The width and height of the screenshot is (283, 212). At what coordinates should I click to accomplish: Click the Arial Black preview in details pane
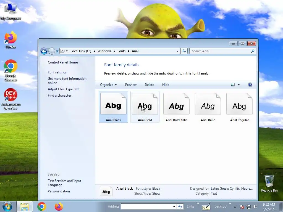click(106, 191)
